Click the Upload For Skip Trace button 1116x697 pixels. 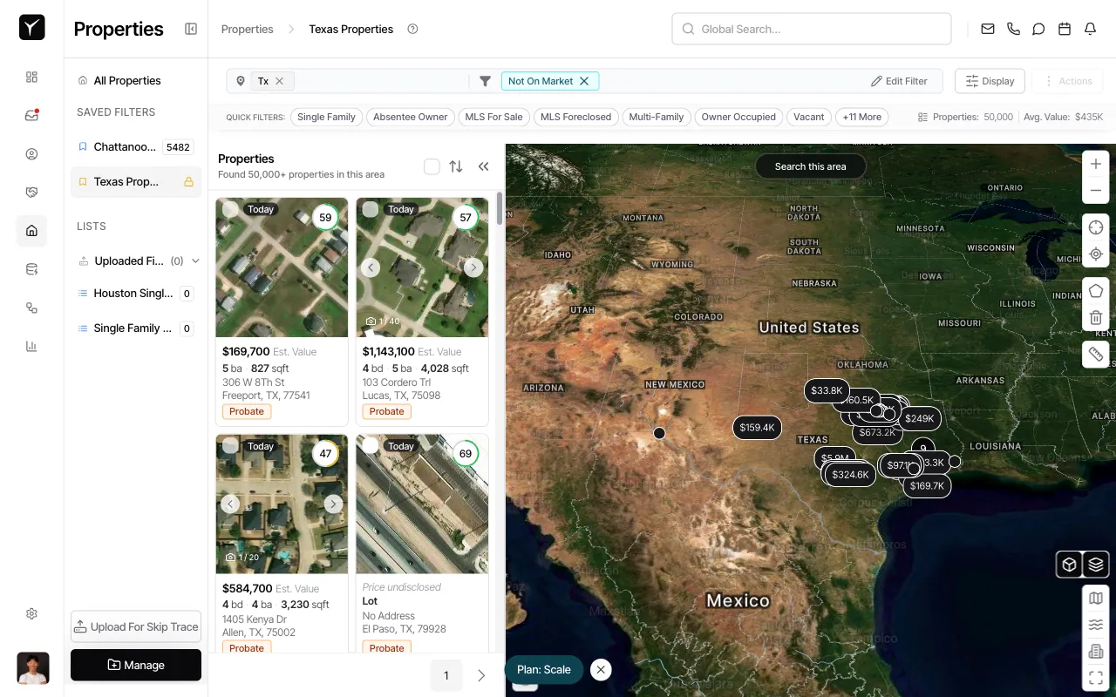136,626
